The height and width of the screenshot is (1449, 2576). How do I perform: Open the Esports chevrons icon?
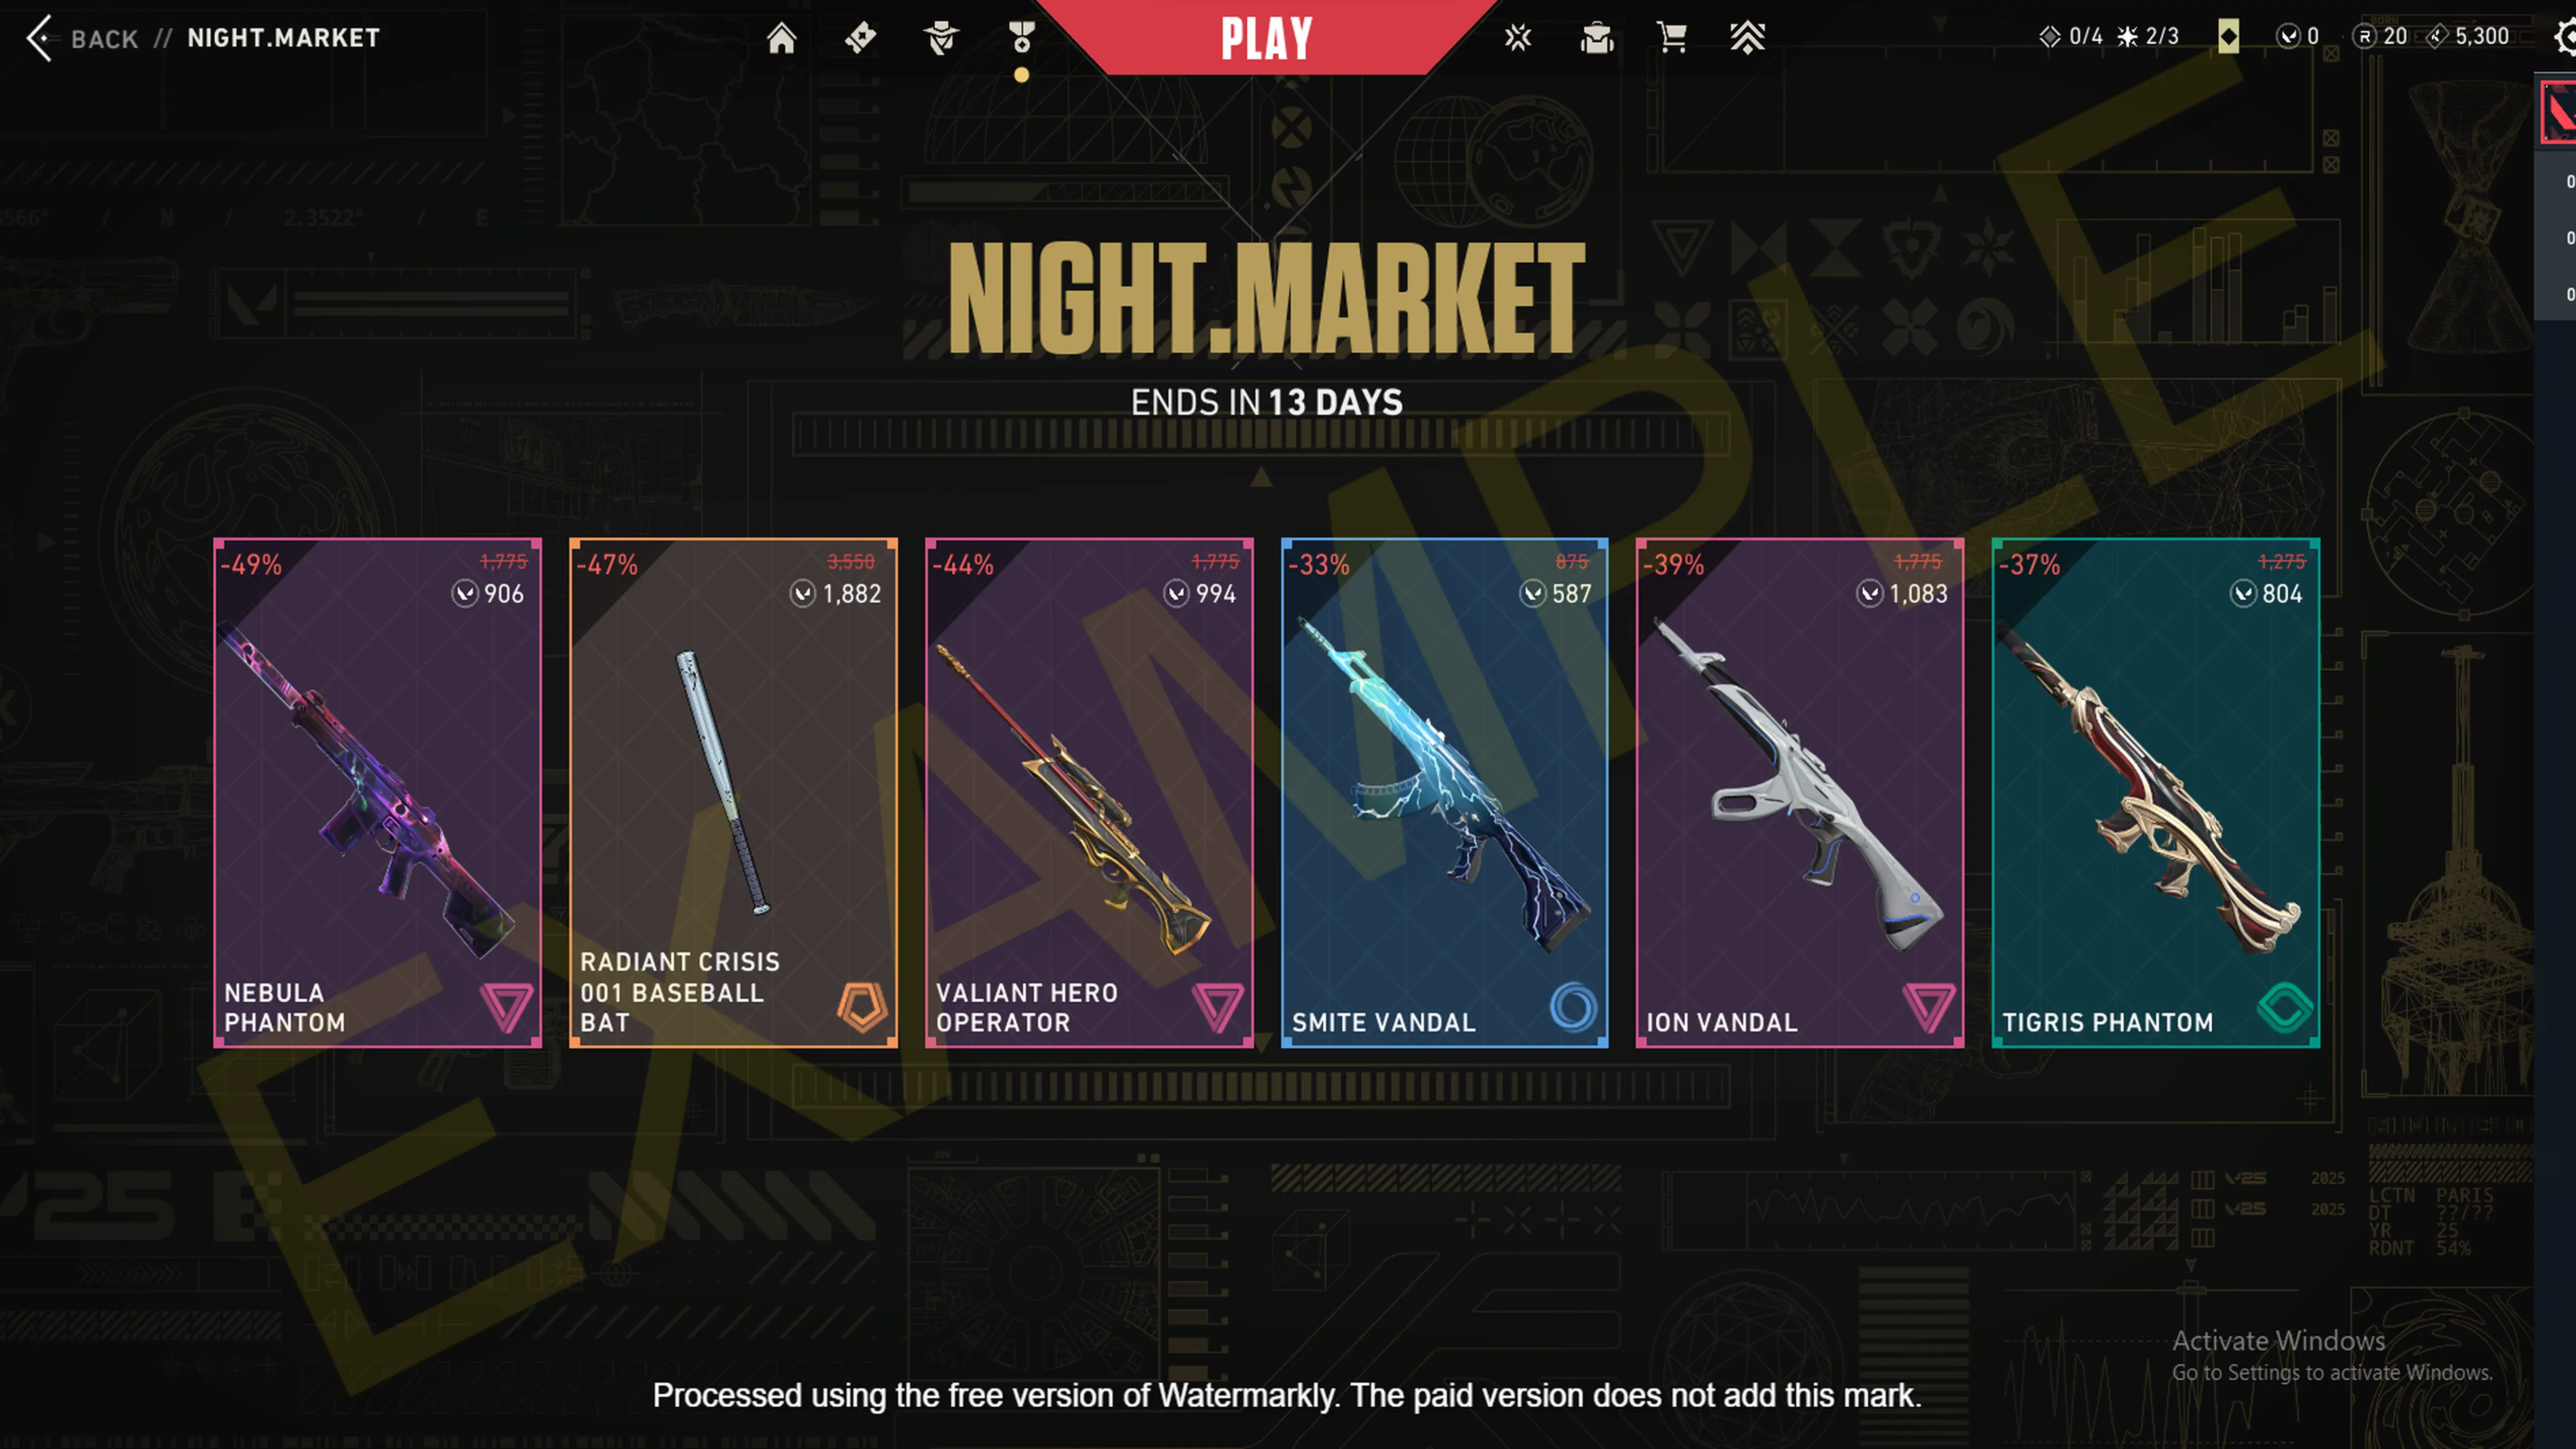click(x=1748, y=38)
